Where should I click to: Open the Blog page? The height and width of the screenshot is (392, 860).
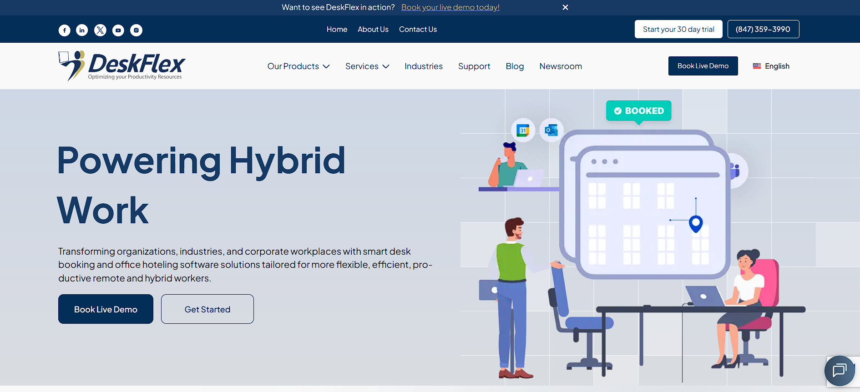[515, 66]
